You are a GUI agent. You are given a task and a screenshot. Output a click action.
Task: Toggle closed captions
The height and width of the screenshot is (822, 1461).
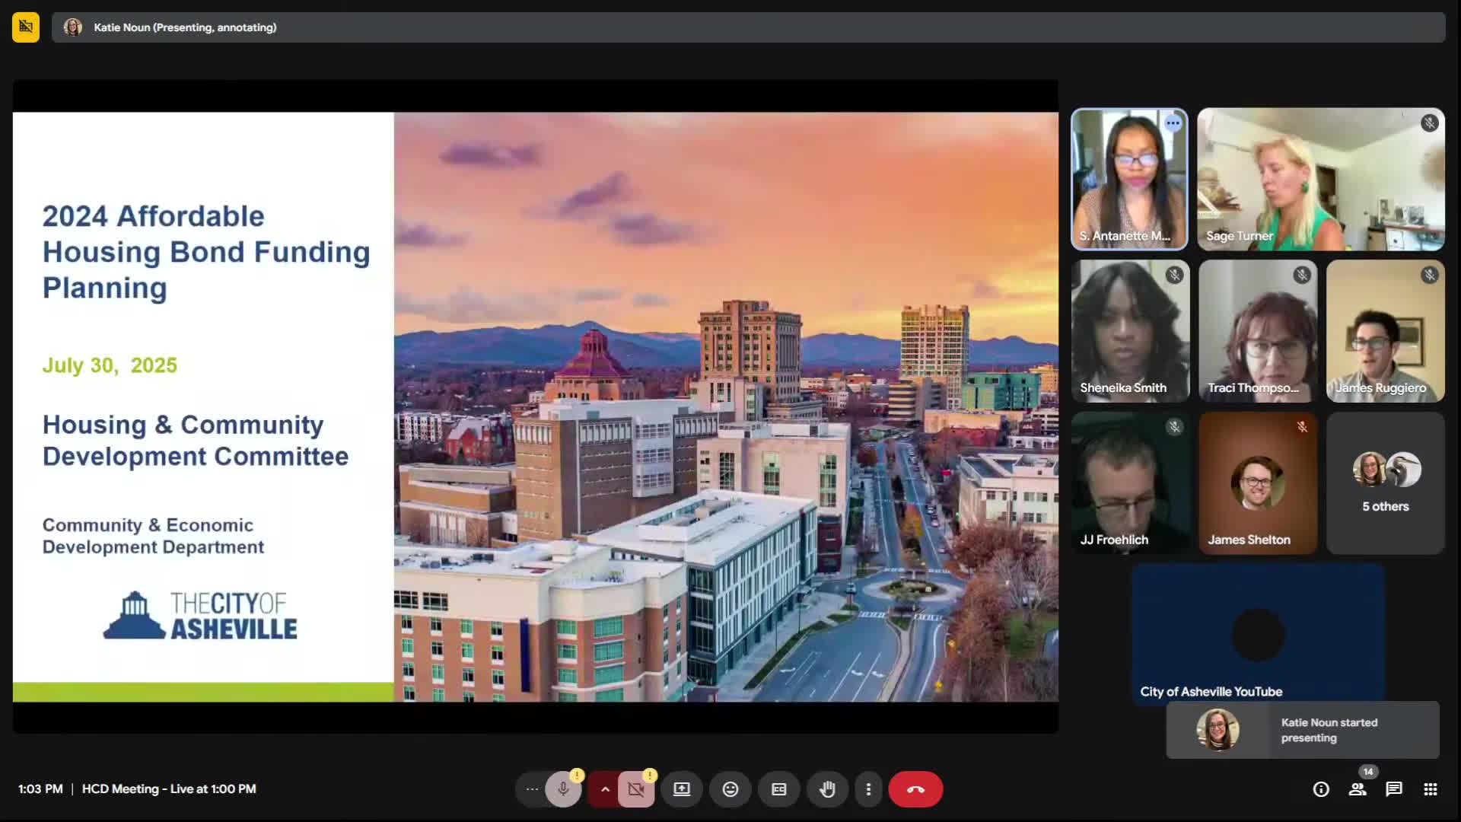coord(778,789)
